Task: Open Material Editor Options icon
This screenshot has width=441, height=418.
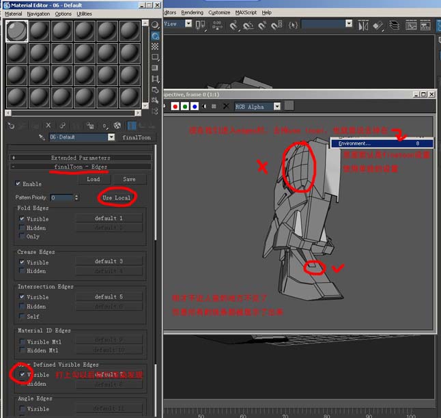Action: click(x=155, y=89)
